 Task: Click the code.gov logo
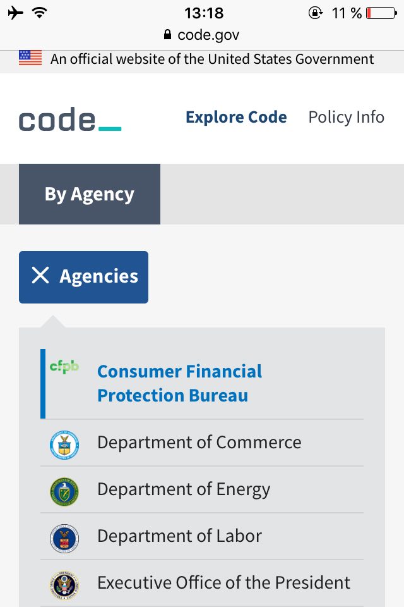pos(70,119)
